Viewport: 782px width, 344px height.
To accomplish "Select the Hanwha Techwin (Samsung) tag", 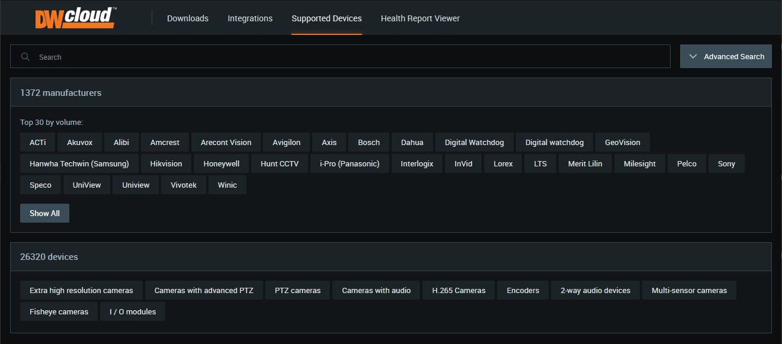I will tap(79, 163).
